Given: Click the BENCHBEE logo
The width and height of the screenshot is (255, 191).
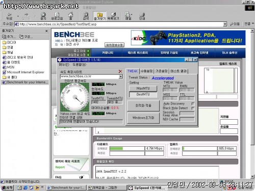Looking at the screenshot, I should coord(74,35).
